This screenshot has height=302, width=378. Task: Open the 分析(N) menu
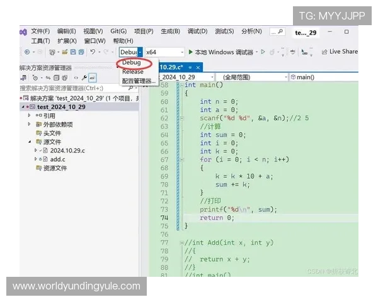pos(251,31)
